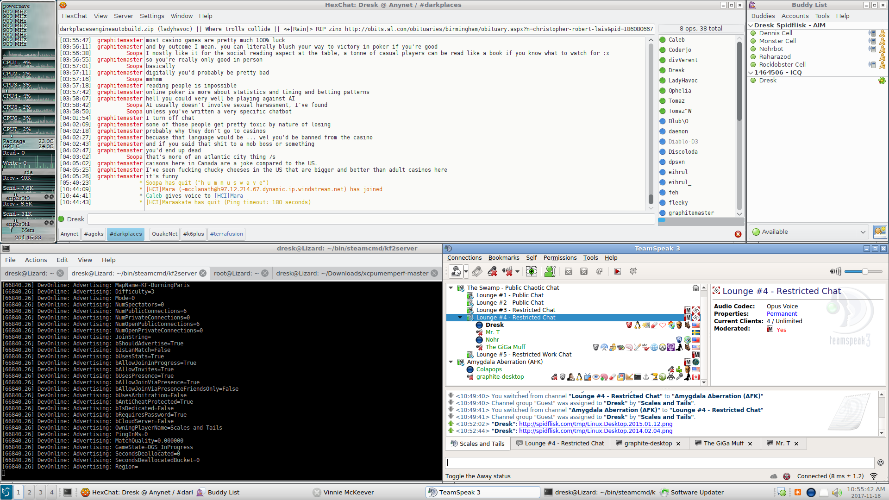The image size is (889, 500).
Task: Open Xfce applications menu mouse icon
Action: pos(6,492)
